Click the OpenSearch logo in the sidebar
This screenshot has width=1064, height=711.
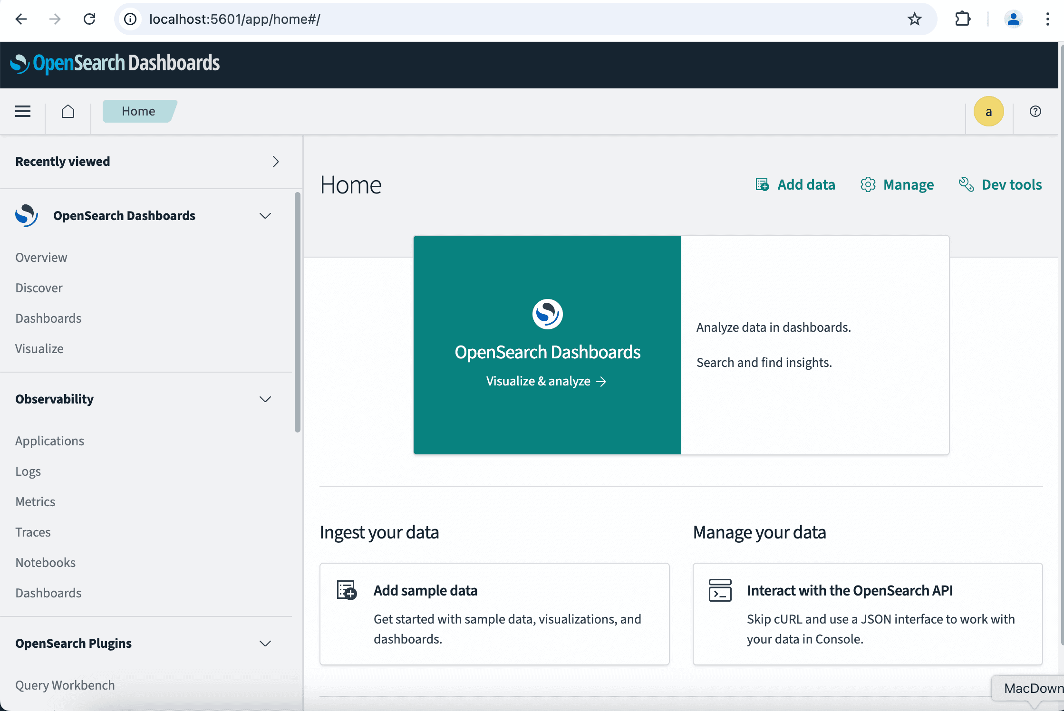27,215
